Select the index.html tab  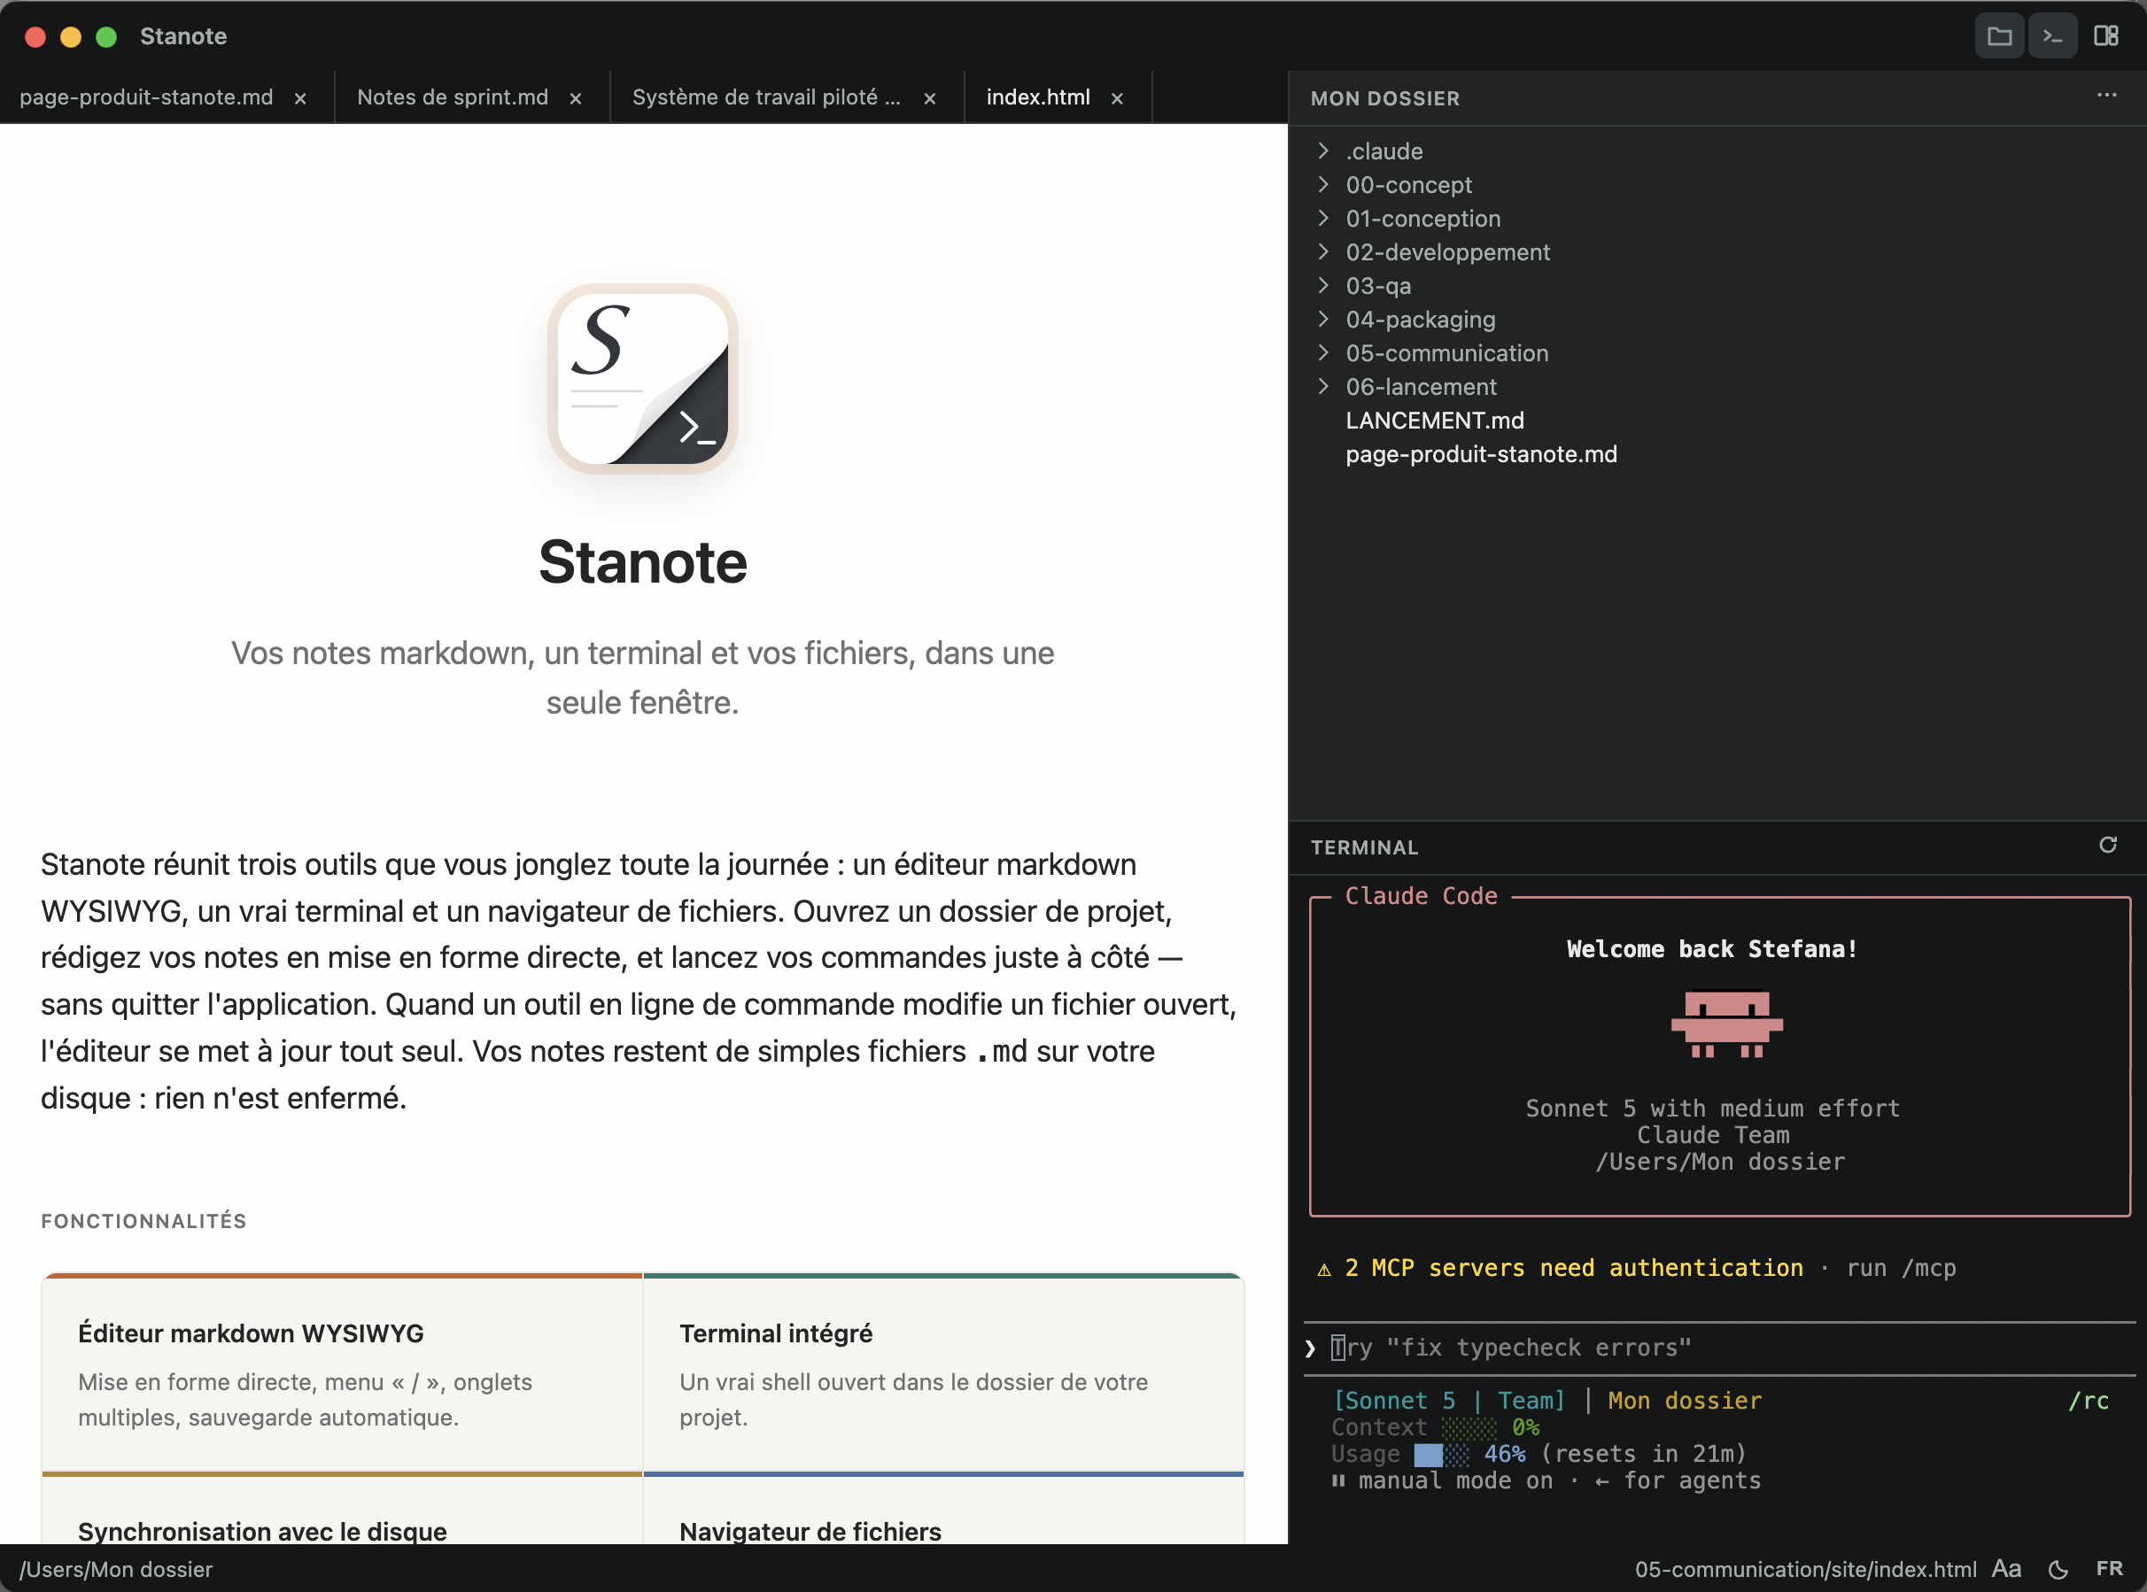coord(1037,97)
